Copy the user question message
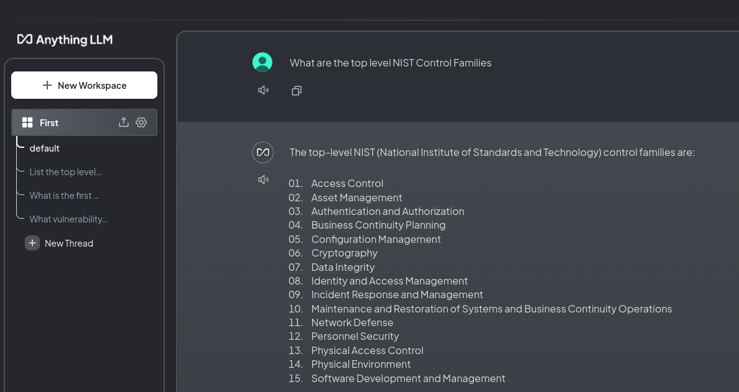The width and height of the screenshot is (739, 392). [297, 91]
